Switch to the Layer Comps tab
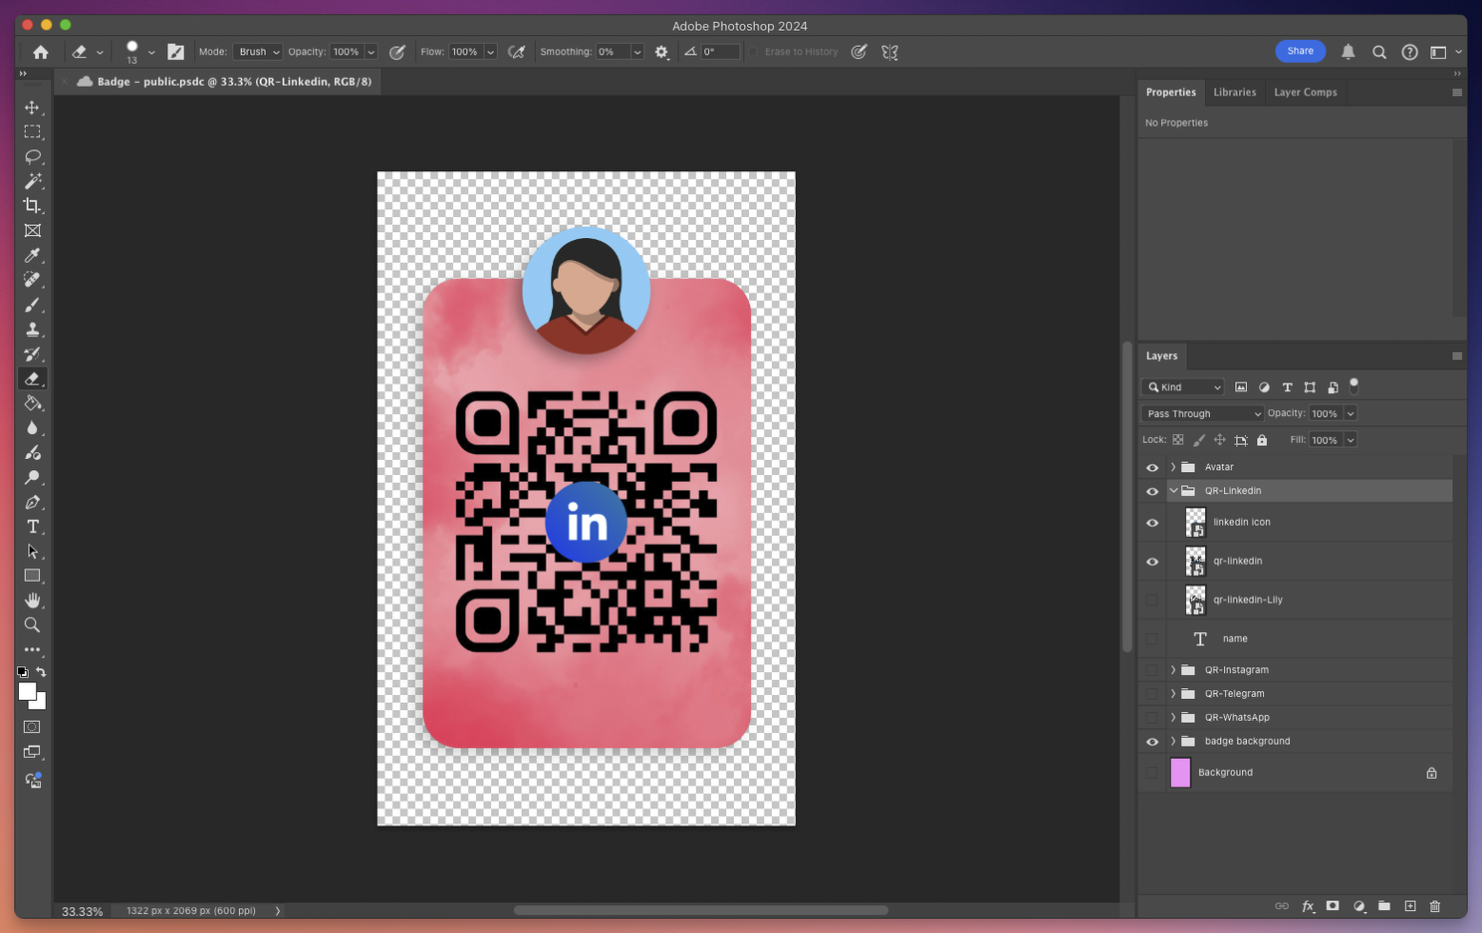 (1305, 93)
